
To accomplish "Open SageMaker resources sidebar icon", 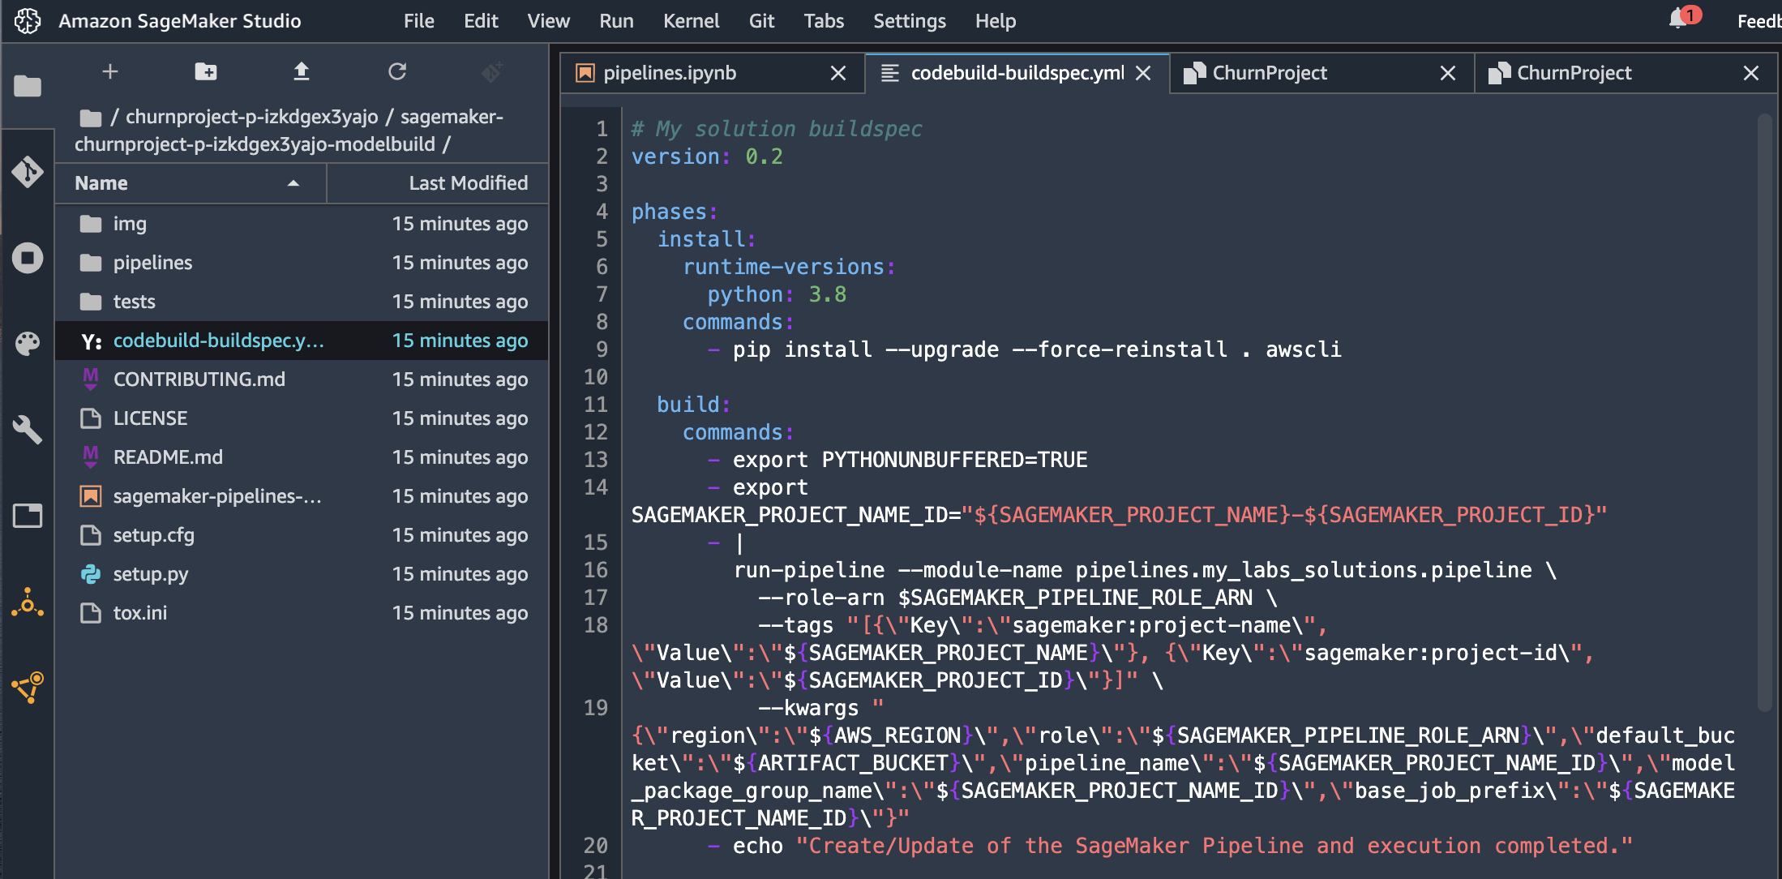I will (28, 688).
